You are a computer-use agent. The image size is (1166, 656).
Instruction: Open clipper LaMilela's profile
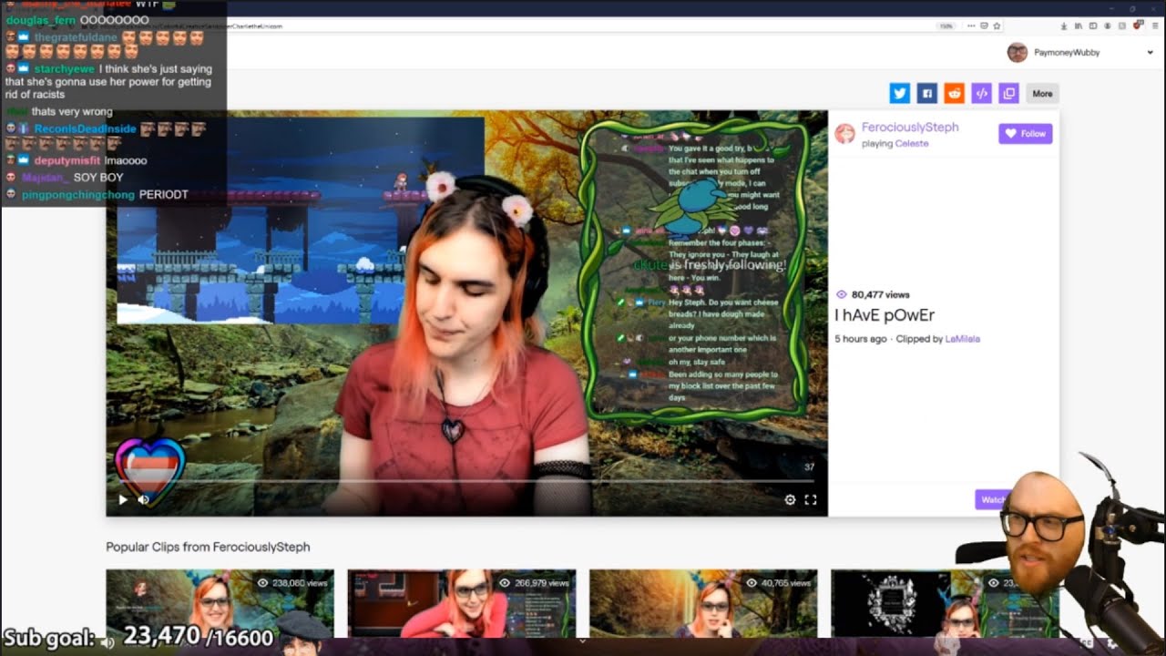963,339
